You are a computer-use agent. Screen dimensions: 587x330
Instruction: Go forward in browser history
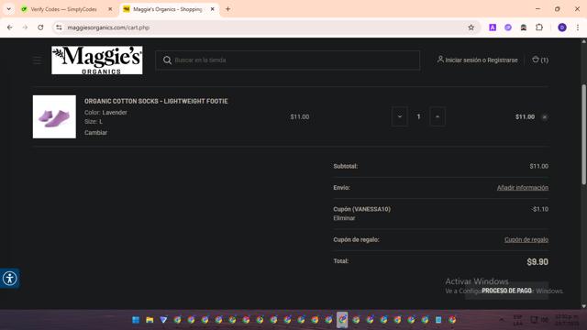[25, 27]
